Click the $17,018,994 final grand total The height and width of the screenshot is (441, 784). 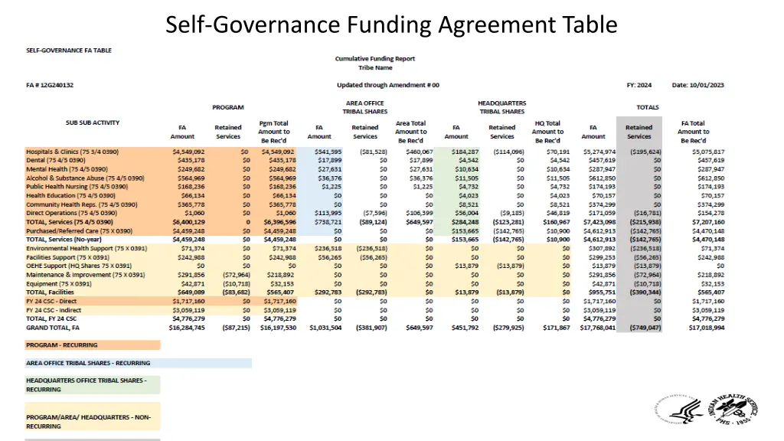tap(707, 328)
